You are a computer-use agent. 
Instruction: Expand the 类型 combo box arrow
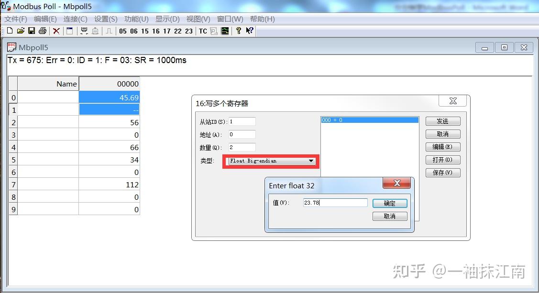point(312,161)
